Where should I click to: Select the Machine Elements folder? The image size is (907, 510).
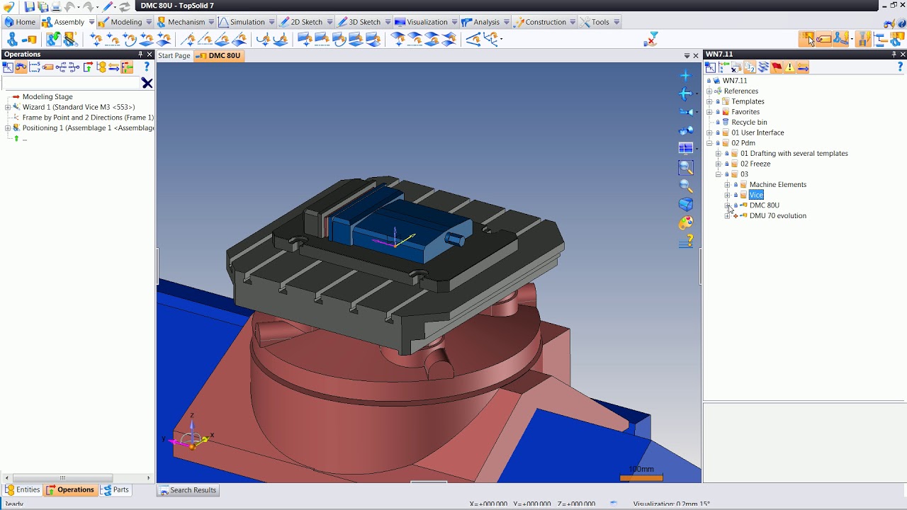(x=777, y=185)
